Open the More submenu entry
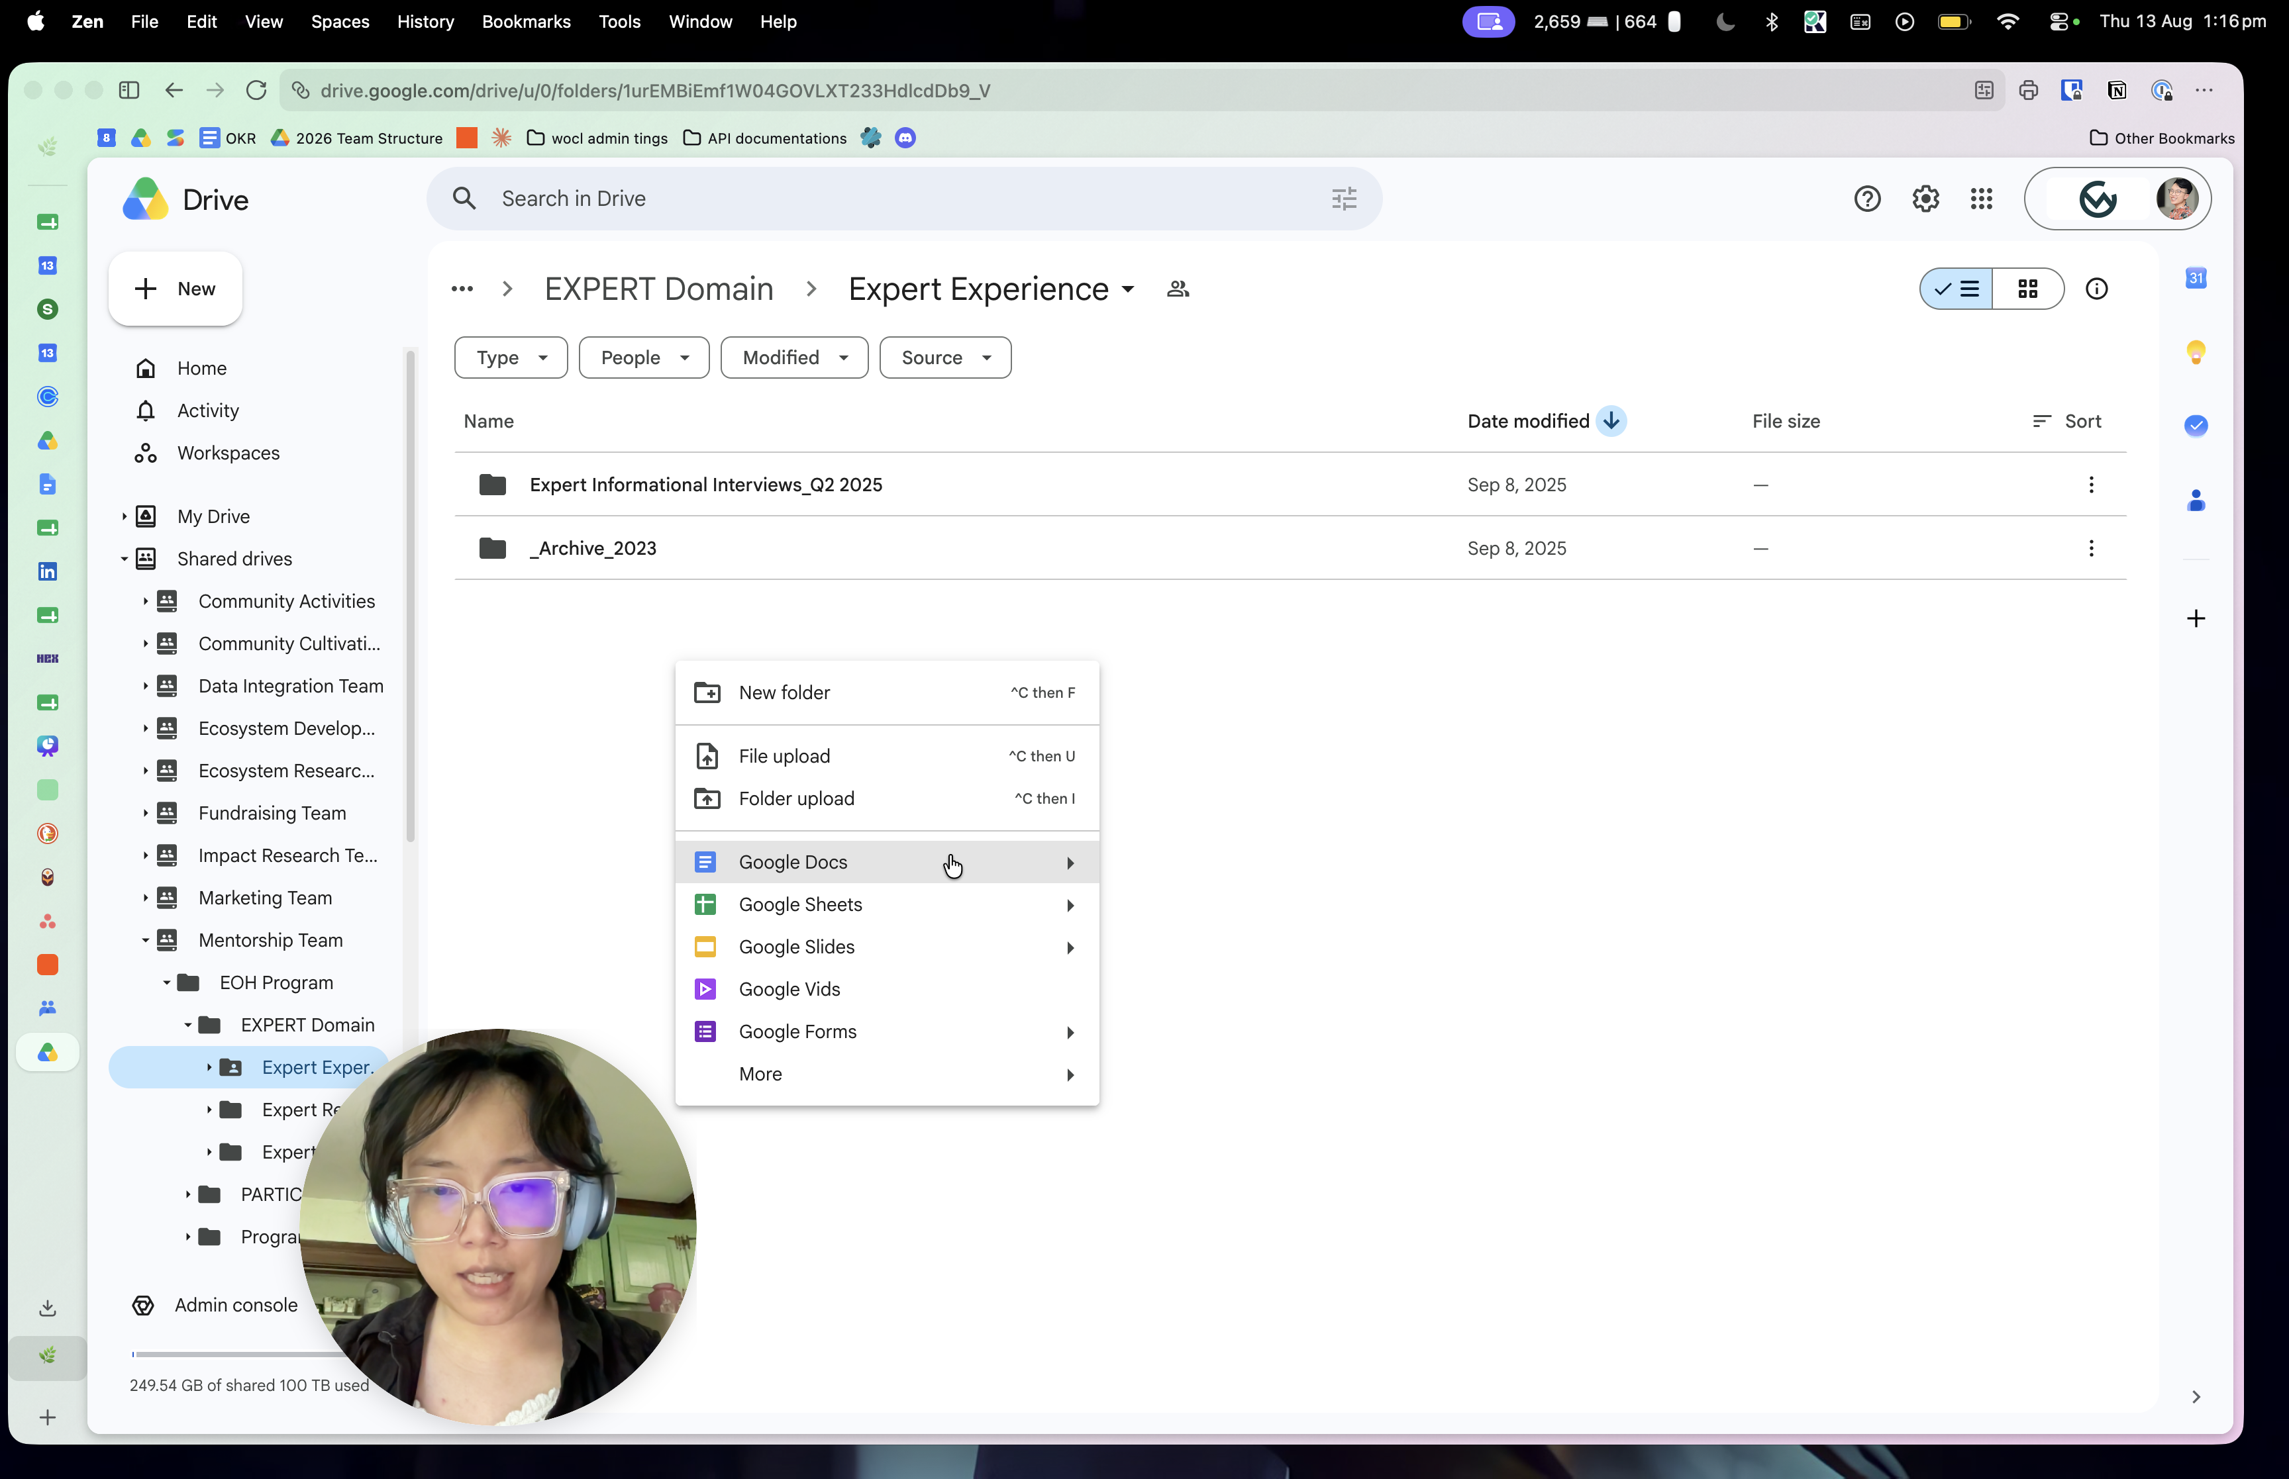 (887, 1074)
